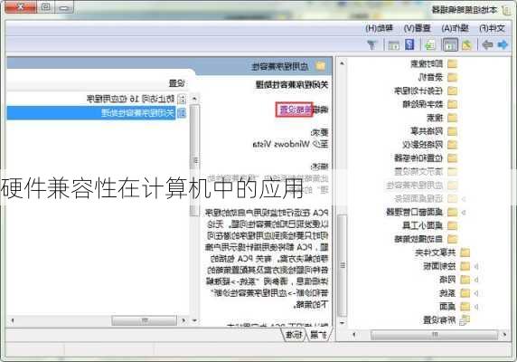Screen dimensions: 517x362
Task: Click the export list toolbar icon
Action: tap(429, 45)
